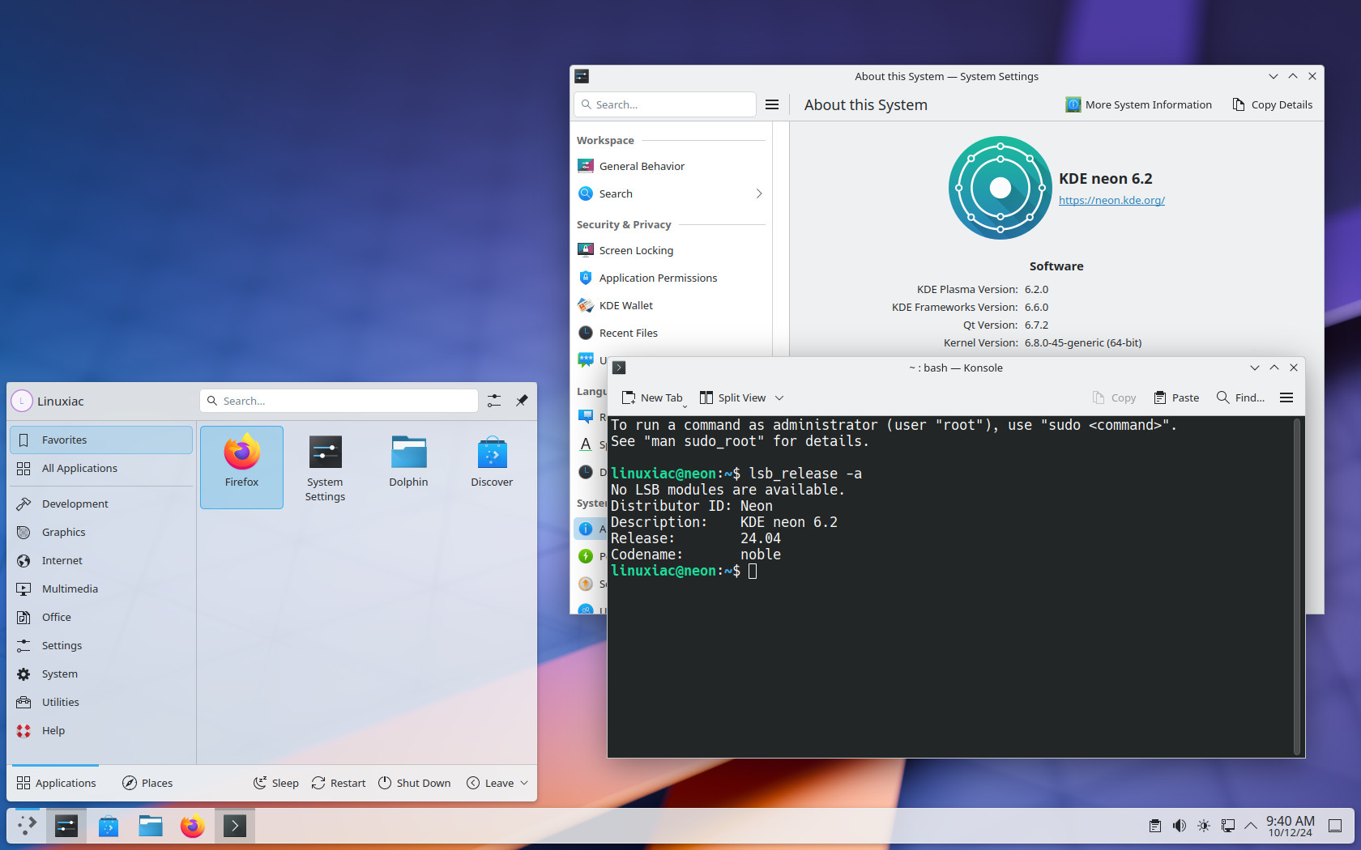
Task: Open clipboard tray icon
Action: tap(1155, 826)
